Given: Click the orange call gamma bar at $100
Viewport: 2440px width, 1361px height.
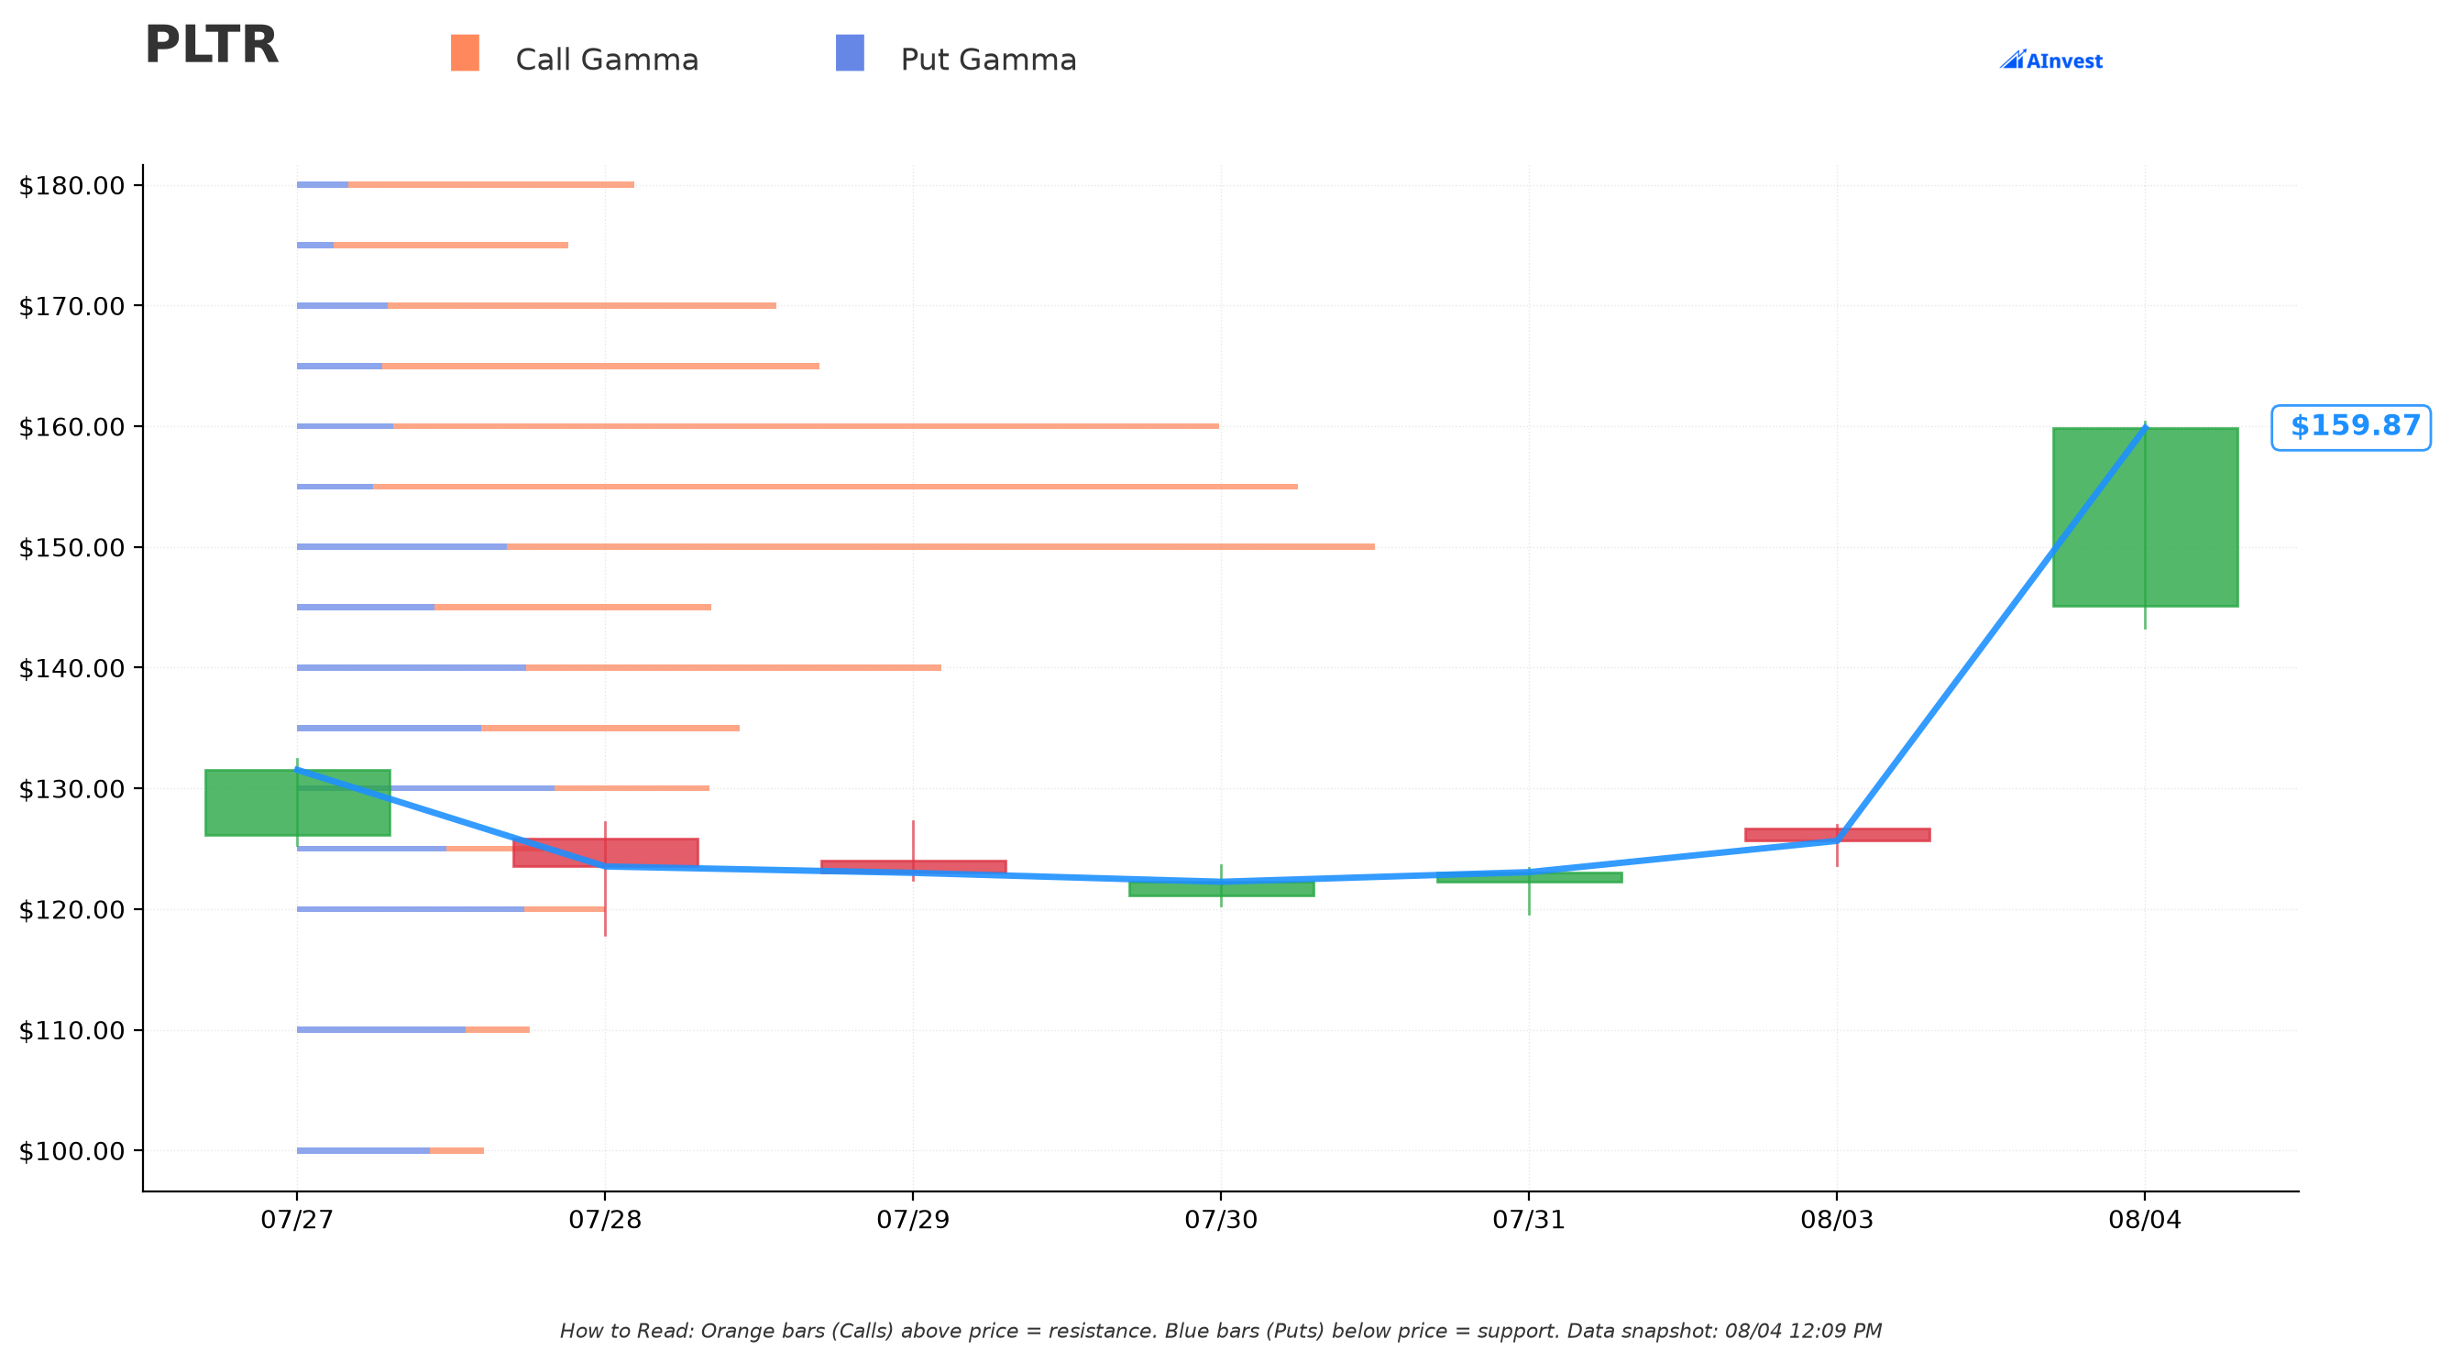Looking at the screenshot, I should click(456, 1151).
